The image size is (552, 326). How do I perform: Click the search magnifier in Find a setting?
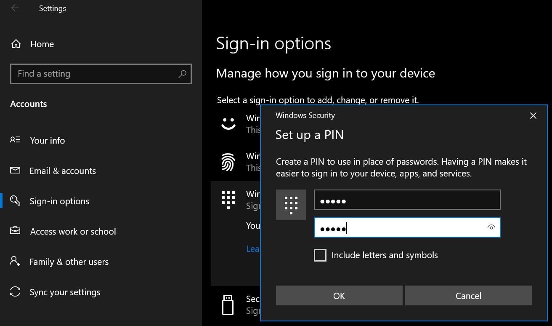tap(182, 74)
